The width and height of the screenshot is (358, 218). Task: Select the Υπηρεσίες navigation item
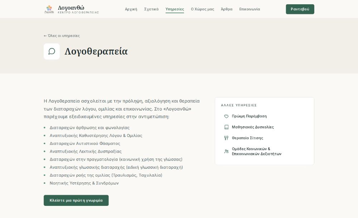pos(175,9)
